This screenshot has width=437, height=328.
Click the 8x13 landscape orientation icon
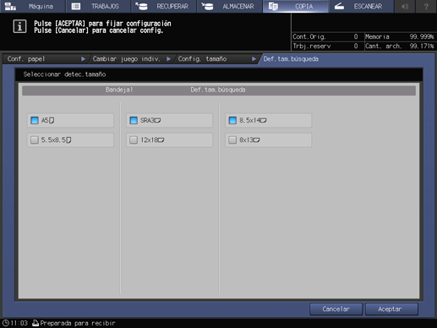pyautogui.click(x=256, y=140)
